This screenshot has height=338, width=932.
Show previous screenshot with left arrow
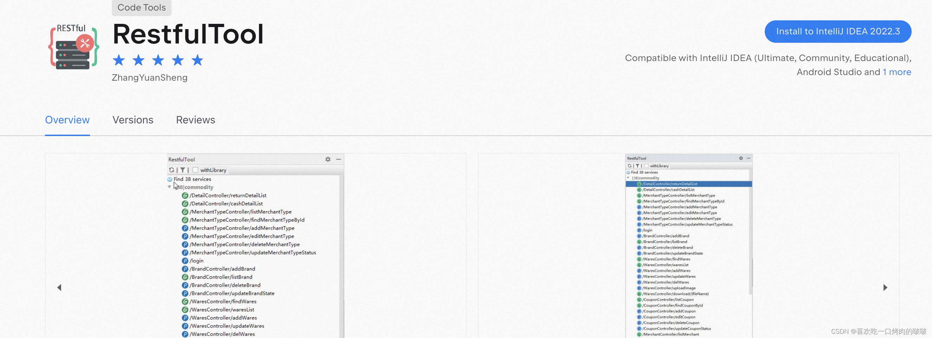point(59,288)
